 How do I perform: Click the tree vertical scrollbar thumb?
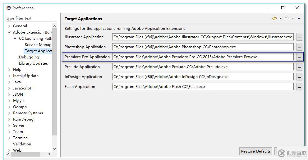click(55, 82)
